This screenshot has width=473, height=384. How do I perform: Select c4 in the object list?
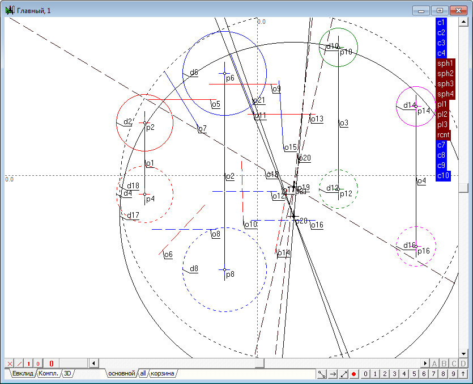point(441,53)
